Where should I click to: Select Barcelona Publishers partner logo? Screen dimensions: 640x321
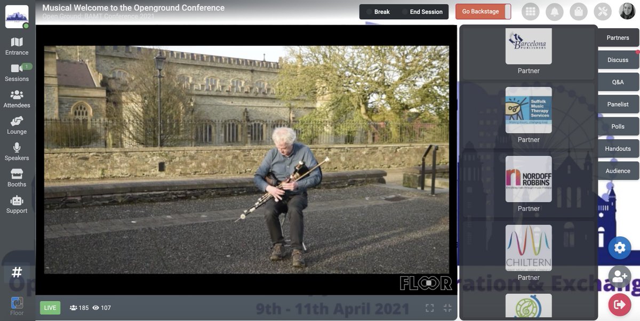coord(529,46)
